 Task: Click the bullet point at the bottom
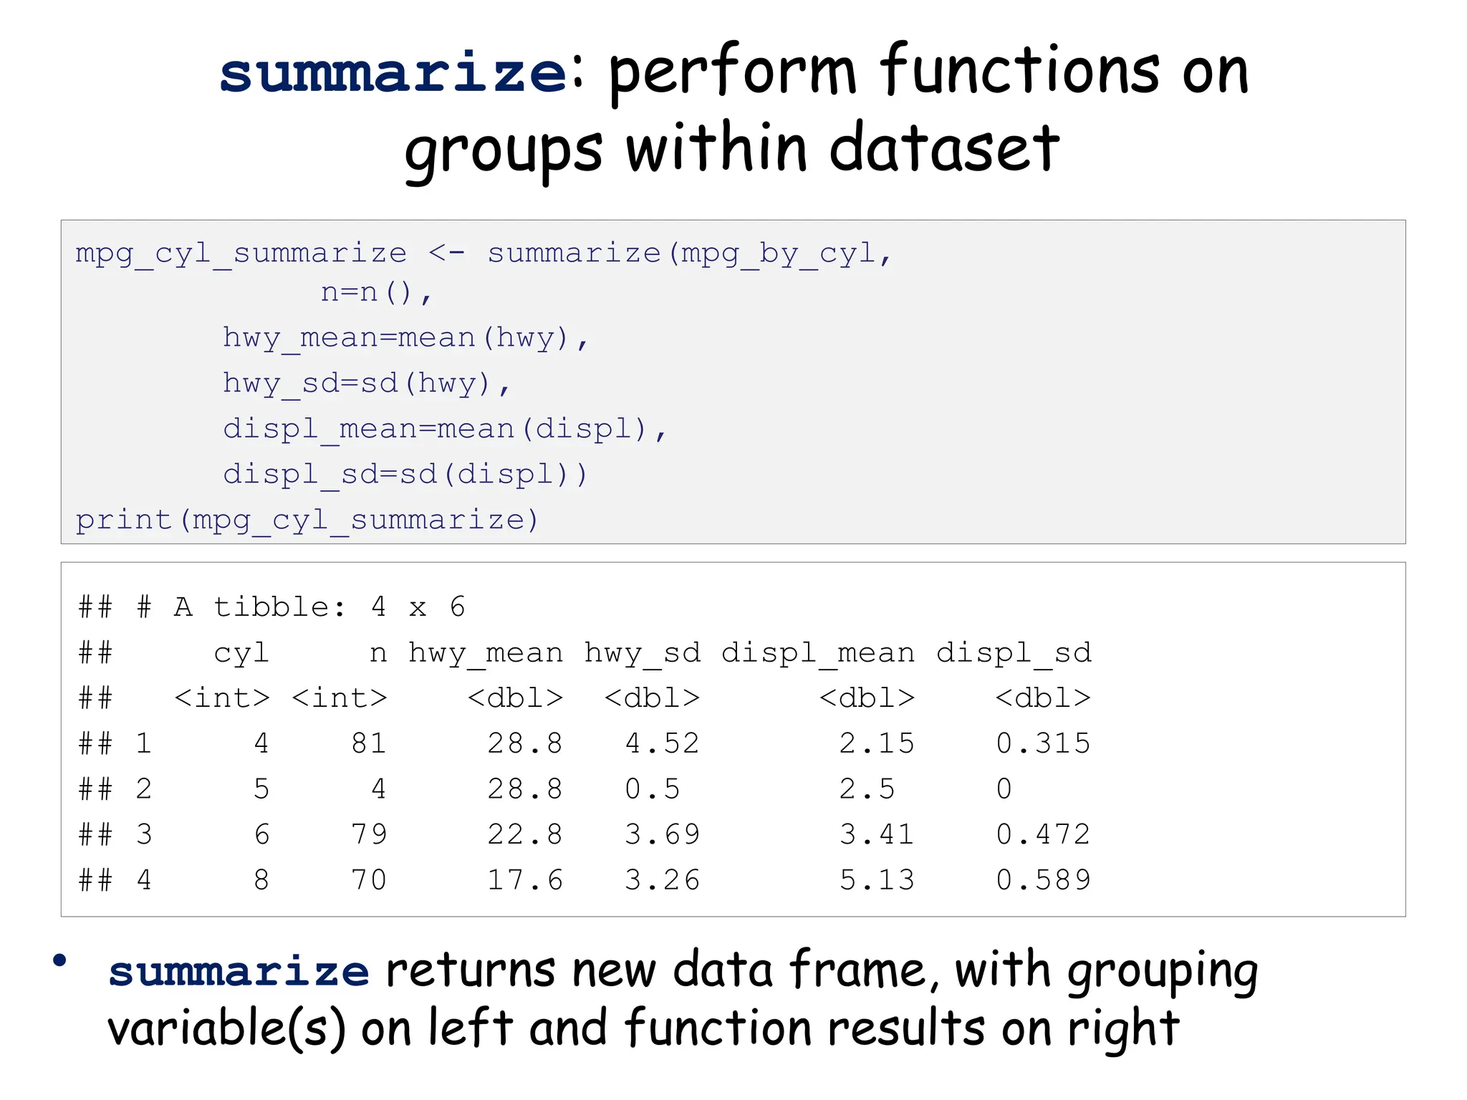coord(59,960)
